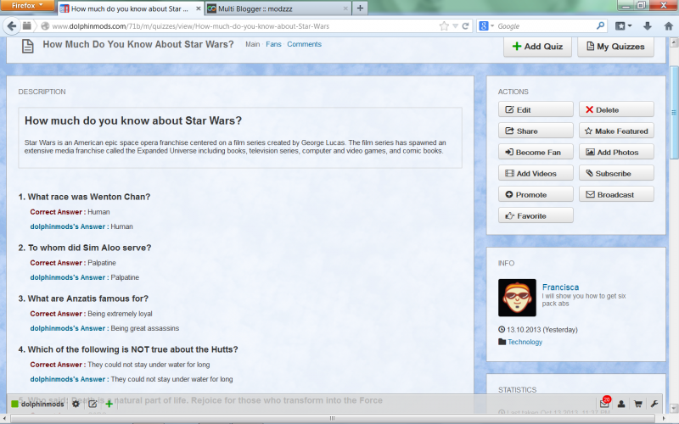679x424 pixels.
Task: Delete the quiz
Action: (616, 109)
